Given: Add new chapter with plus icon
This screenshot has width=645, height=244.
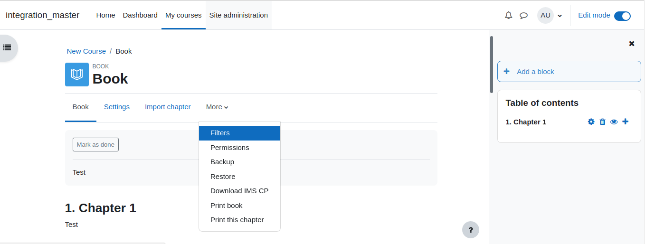Looking at the screenshot, I should pos(625,122).
